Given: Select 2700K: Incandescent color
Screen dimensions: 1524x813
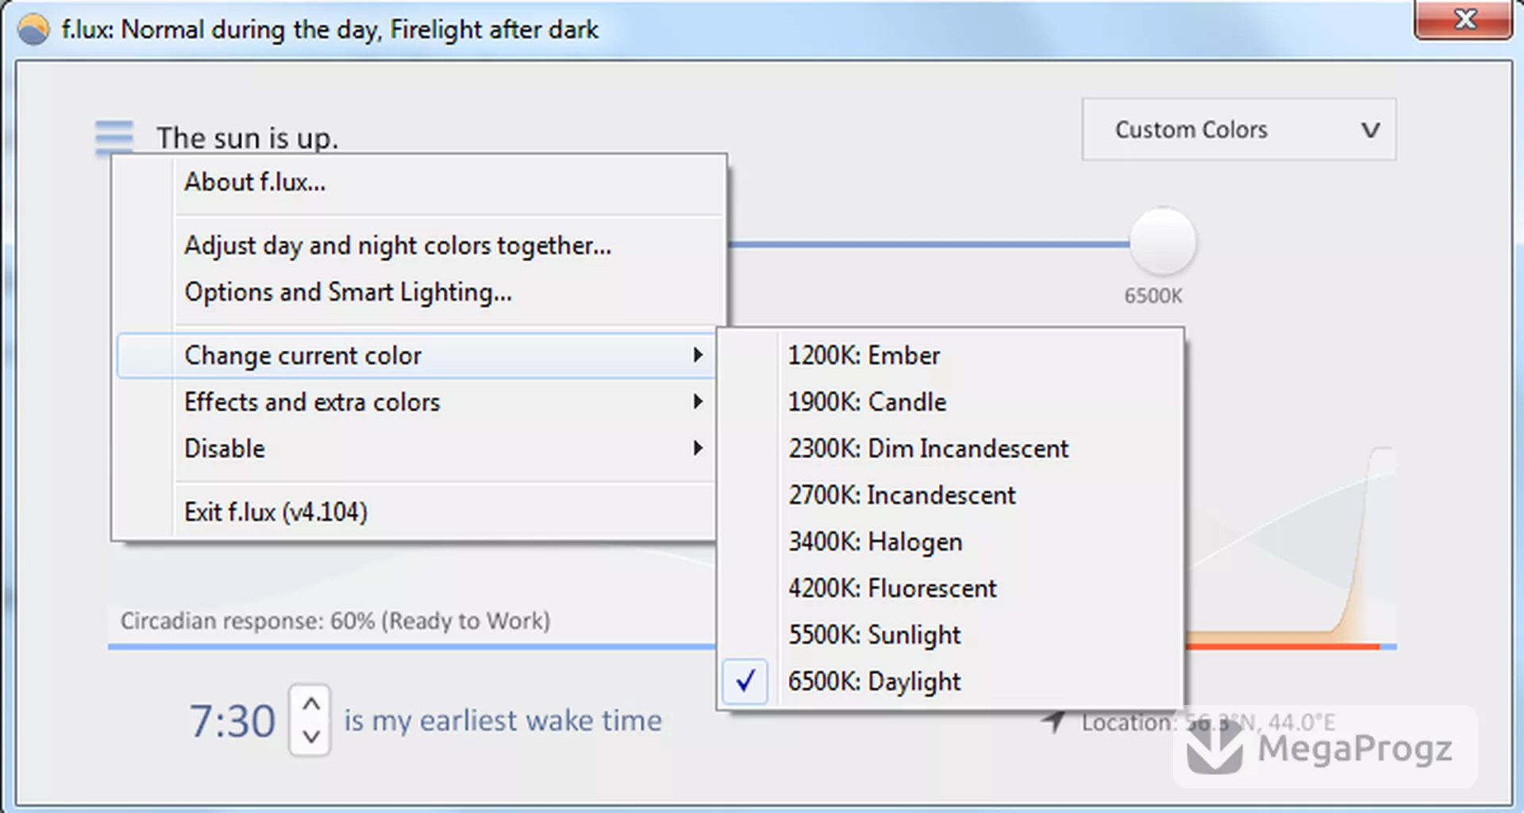Looking at the screenshot, I should (951, 495).
